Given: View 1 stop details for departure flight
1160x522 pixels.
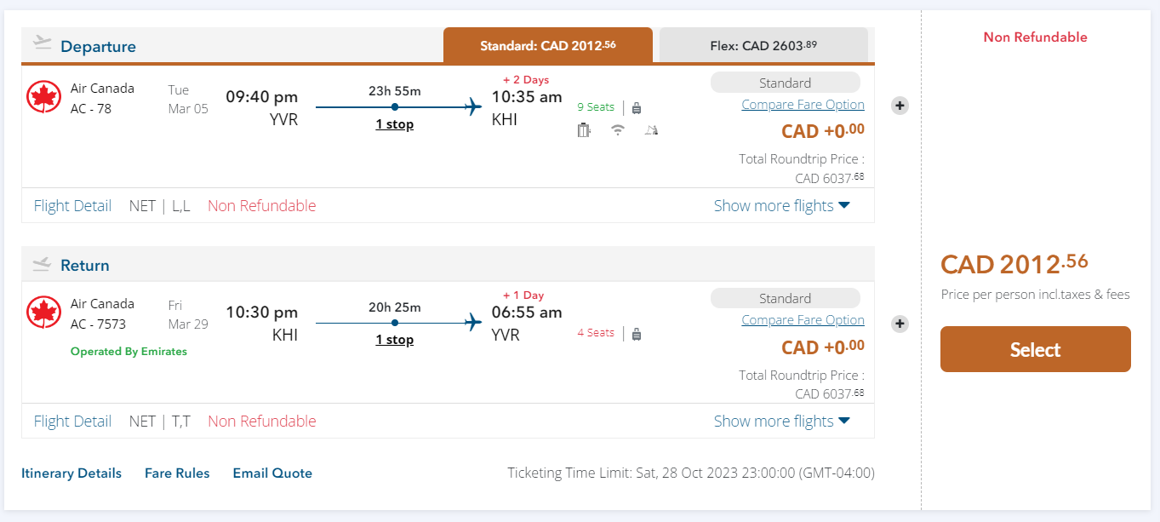Looking at the screenshot, I should point(395,124).
